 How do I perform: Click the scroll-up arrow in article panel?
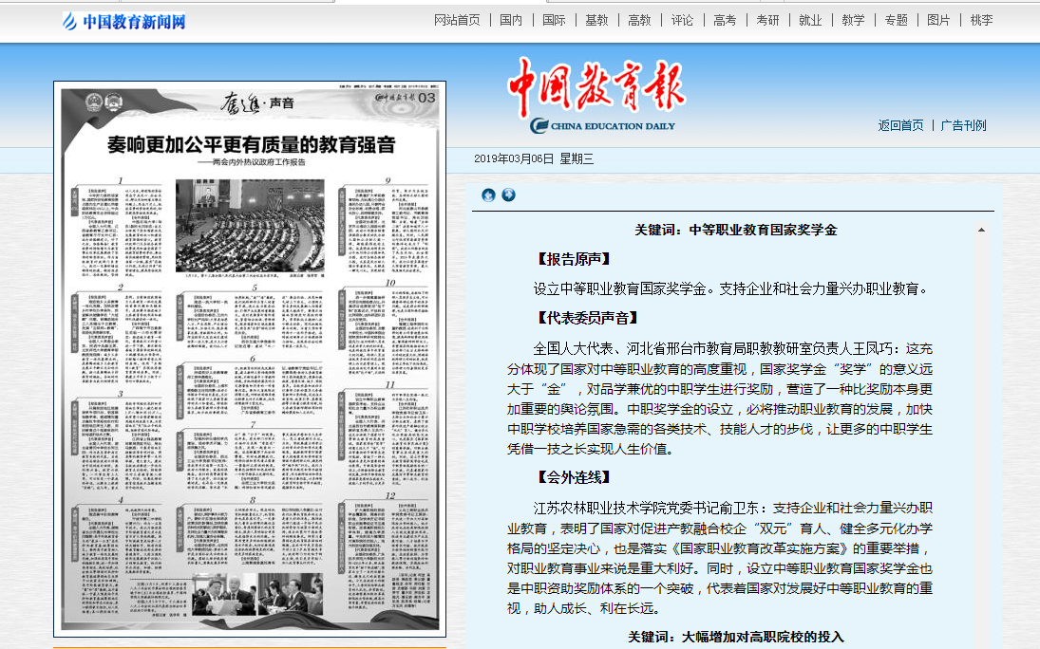click(981, 231)
